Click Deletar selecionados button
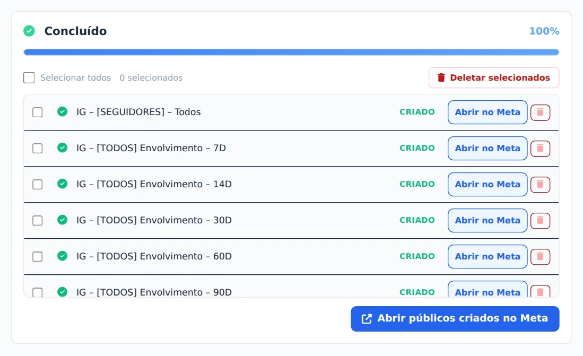 tap(494, 78)
